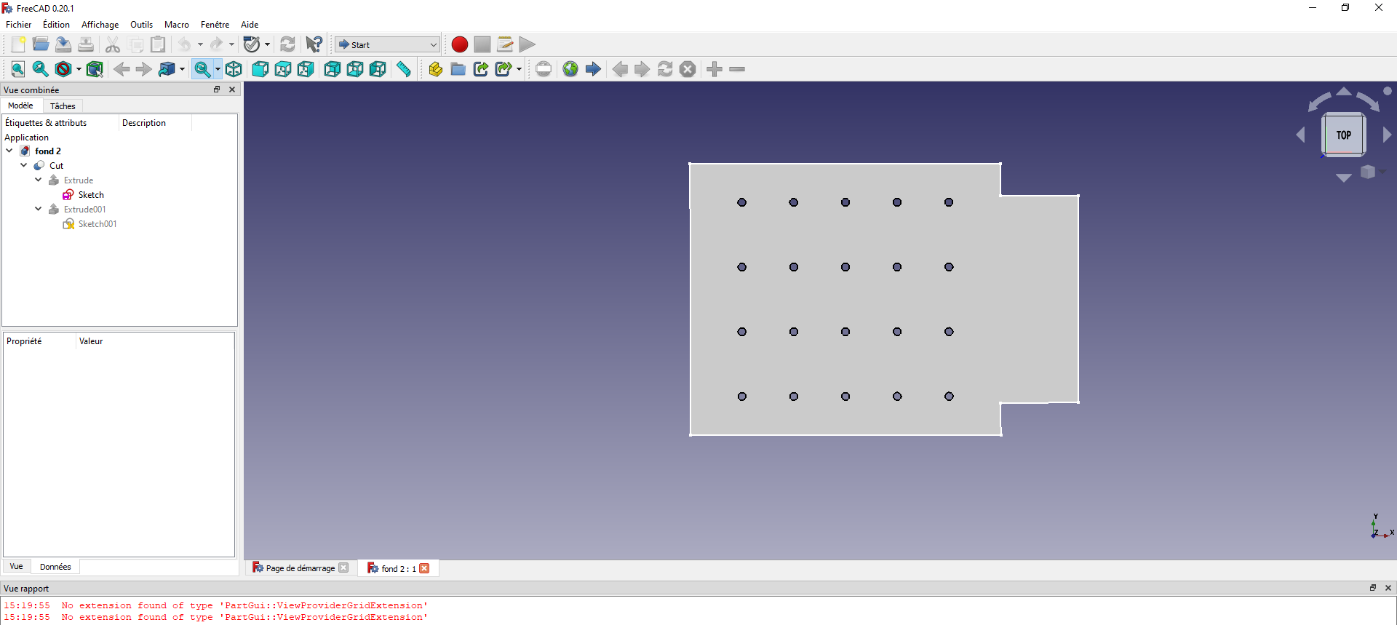This screenshot has height=625, width=1397.
Task: Open the What's This help tool
Action: tap(314, 44)
